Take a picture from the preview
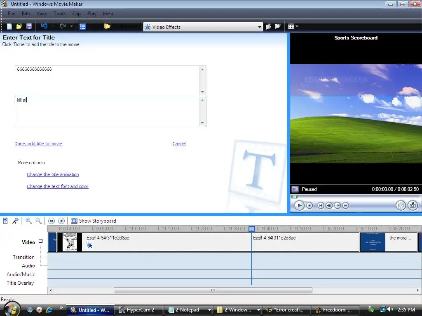The height and width of the screenshot is (316, 422). [413, 206]
